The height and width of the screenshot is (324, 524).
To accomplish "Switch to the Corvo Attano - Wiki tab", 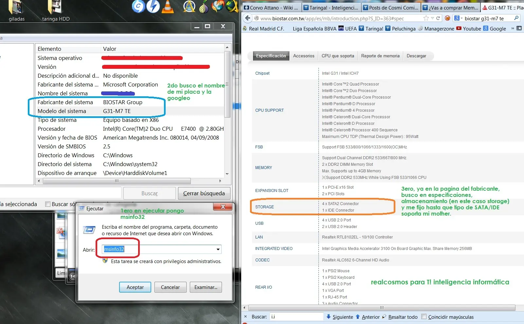I will tap(271, 8).
